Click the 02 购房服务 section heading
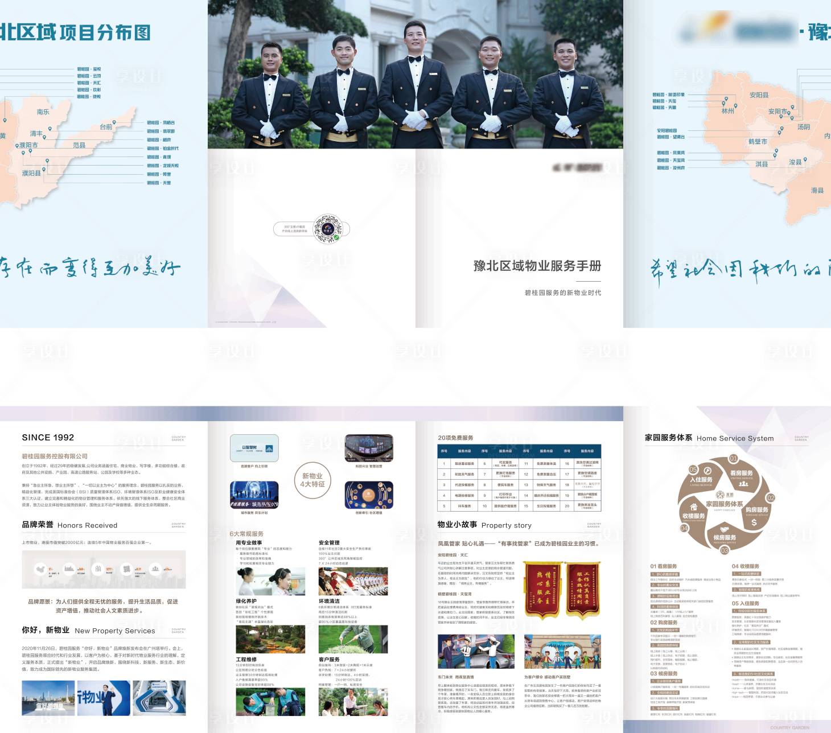831x733 pixels. 664,623
